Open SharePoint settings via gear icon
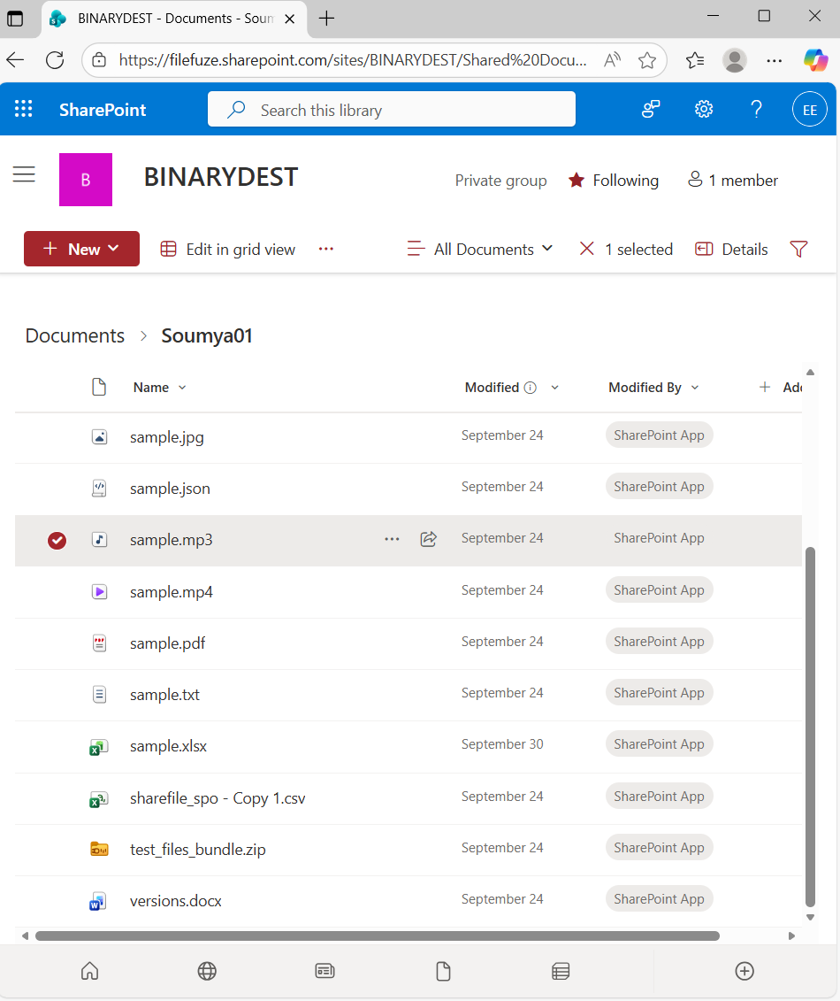This screenshot has height=1001, width=840. click(703, 109)
